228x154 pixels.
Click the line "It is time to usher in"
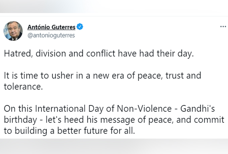tap(103, 76)
